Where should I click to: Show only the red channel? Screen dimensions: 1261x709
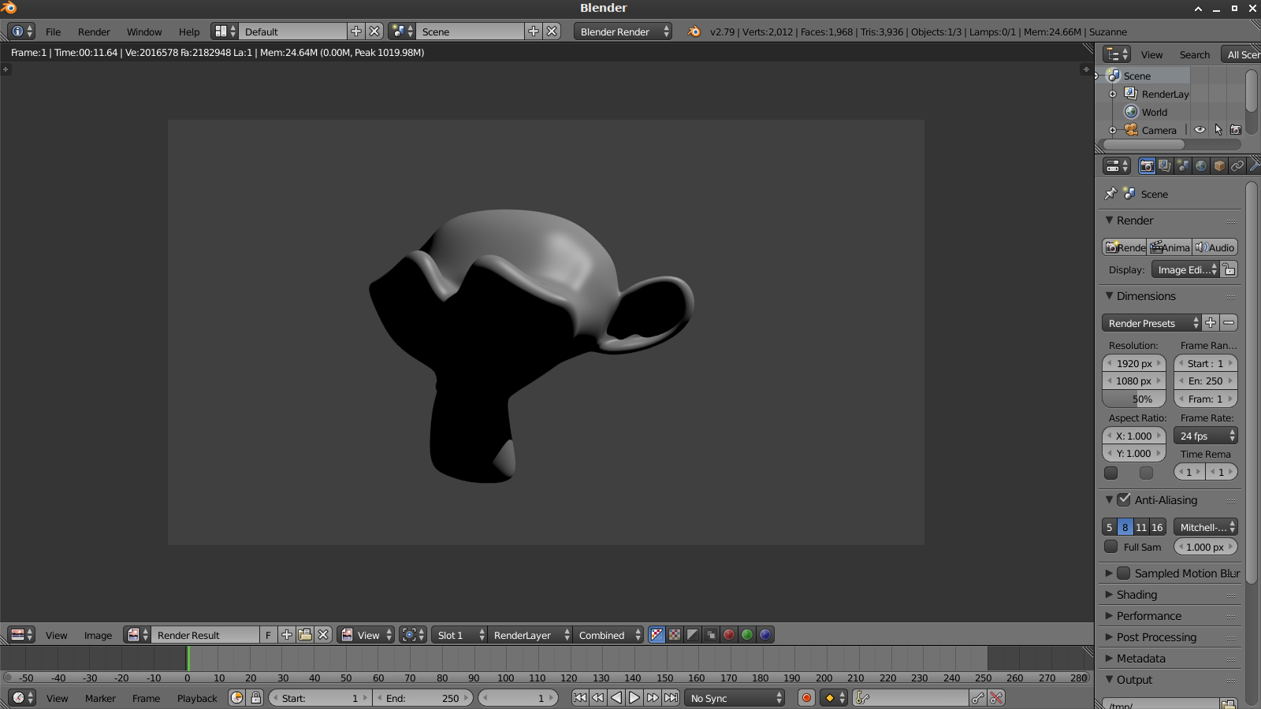pos(729,635)
